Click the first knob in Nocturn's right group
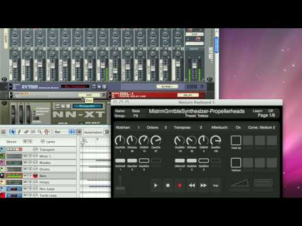Image resolution: width=302 pixels, height=226 pixels. coord(179,140)
